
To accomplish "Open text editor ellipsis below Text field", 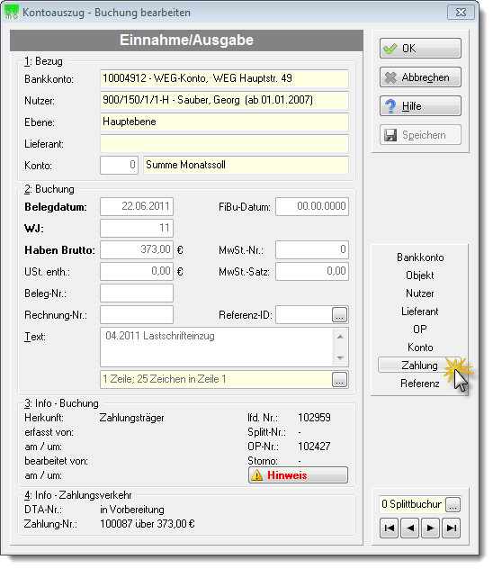I will tap(340, 380).
